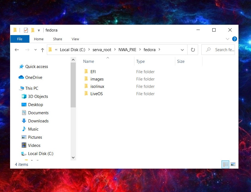The image size is (251, 192).
Task: Click the New folder icon in quick access toolbar
Action: (x=33, y=30)
